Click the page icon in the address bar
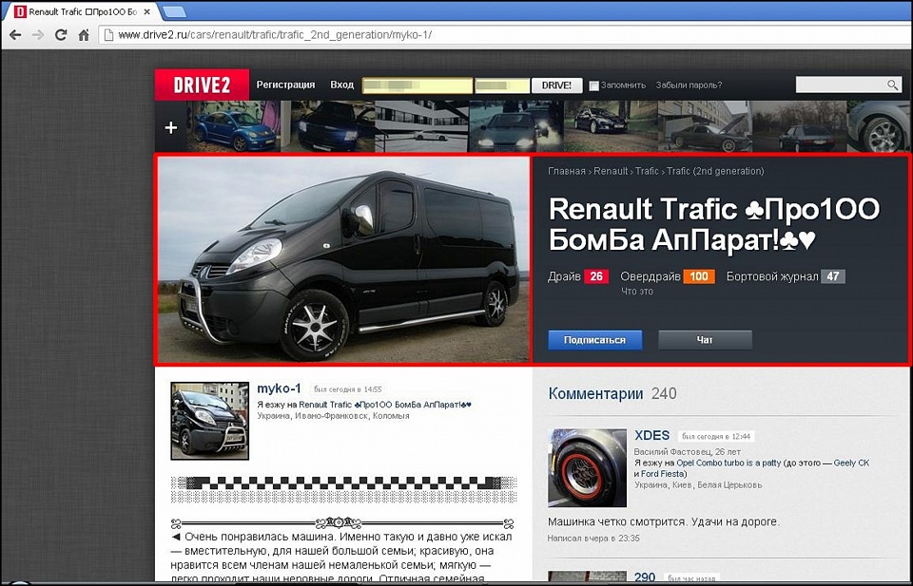 click(x=107, y=35)
